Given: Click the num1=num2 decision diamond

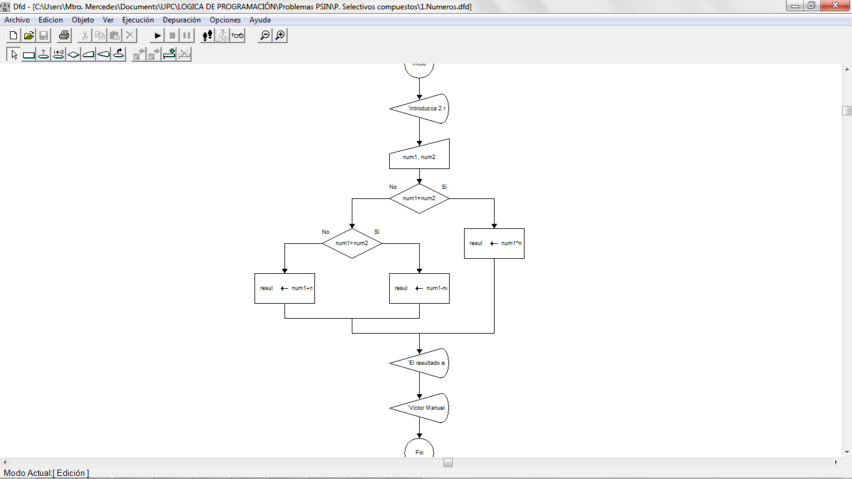Looking at the screenshot, I should (x=419, y=198).
